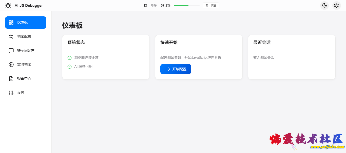The width and height of the screenshot is (346, 153).
Task: Click the 提示词配置 chat bubble icon
Action: [x=11, y=51]
